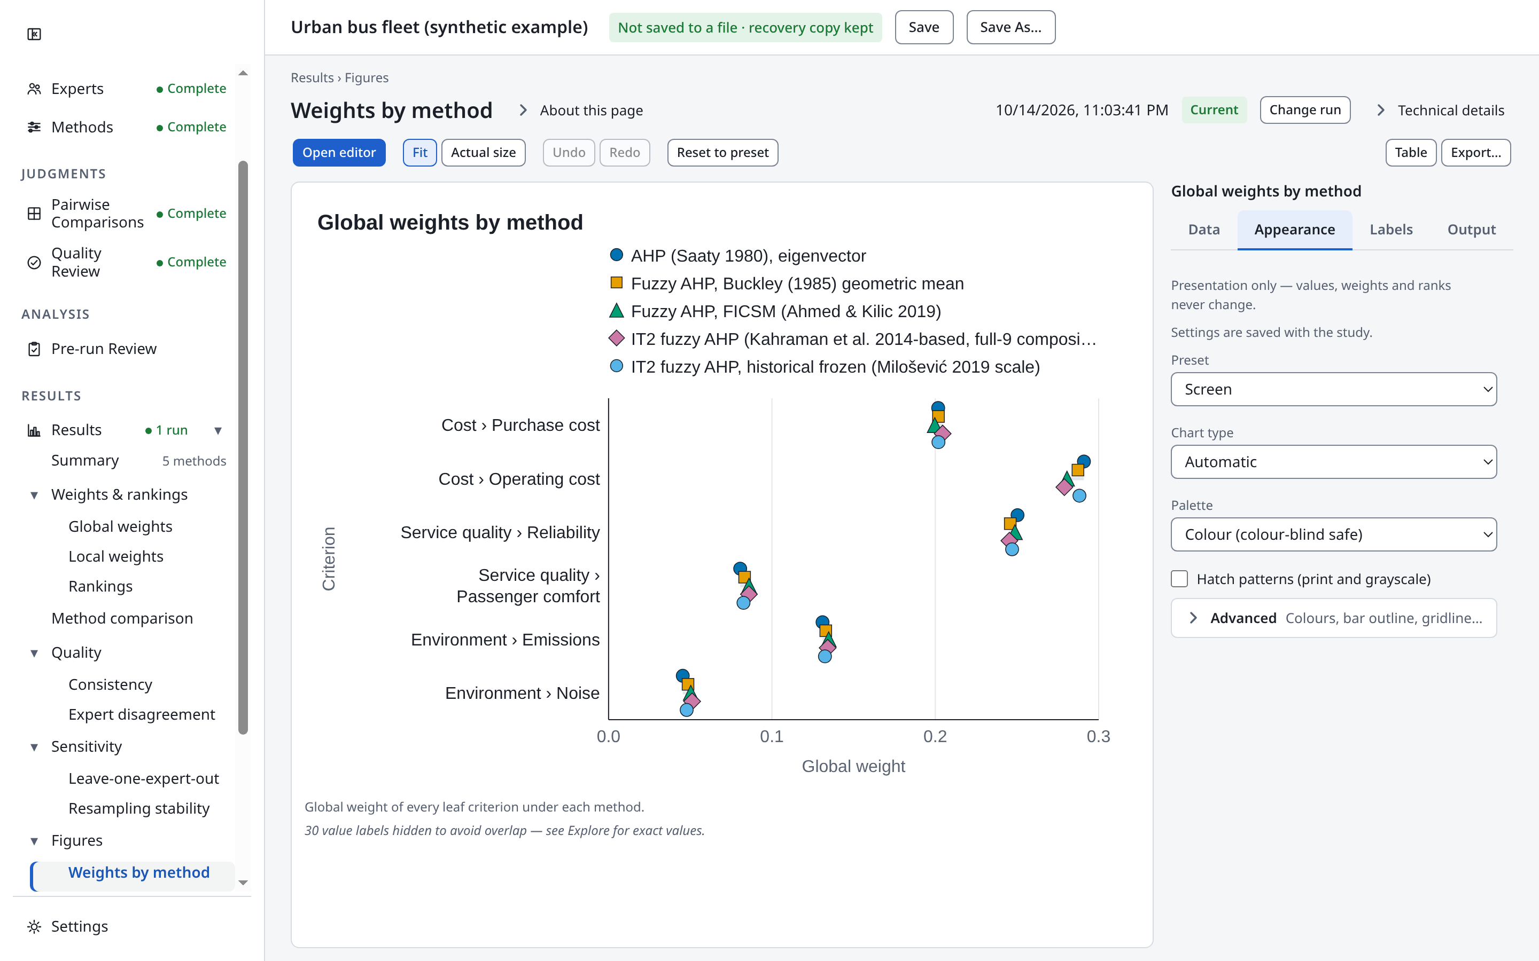Screen dimensions: 1539x961
Task: Switch to Actual size view
Action: coord(483,153)
